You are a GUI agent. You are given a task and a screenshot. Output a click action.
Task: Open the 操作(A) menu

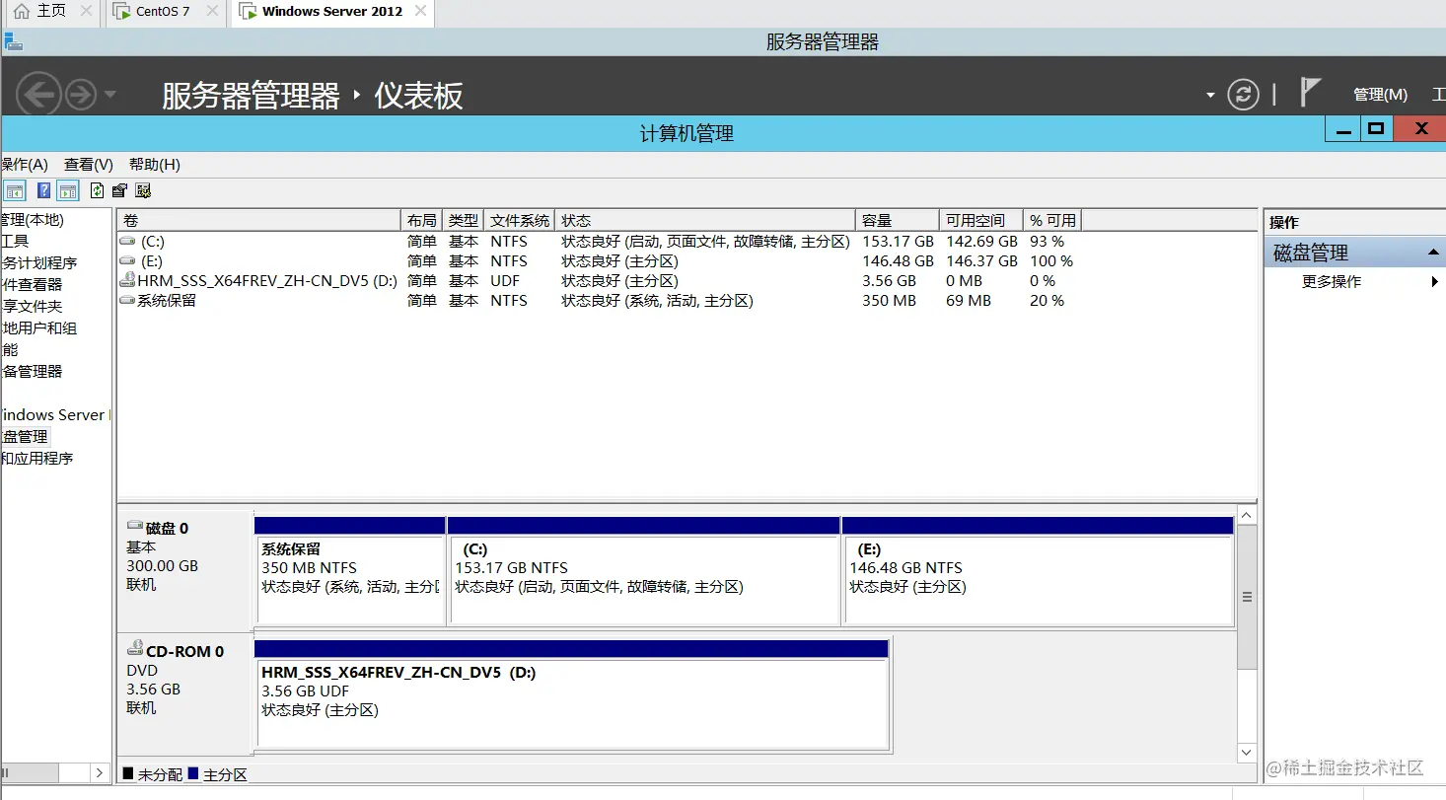24,165
